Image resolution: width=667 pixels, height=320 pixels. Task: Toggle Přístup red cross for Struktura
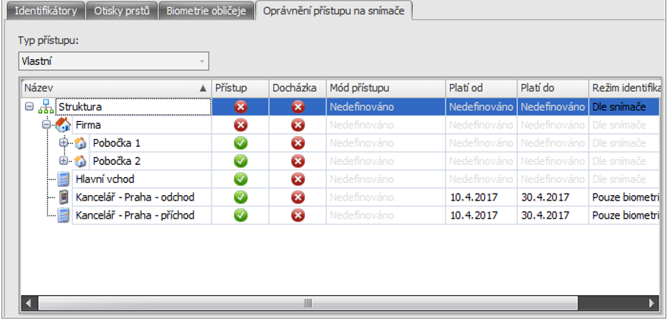tap(240, 107)
